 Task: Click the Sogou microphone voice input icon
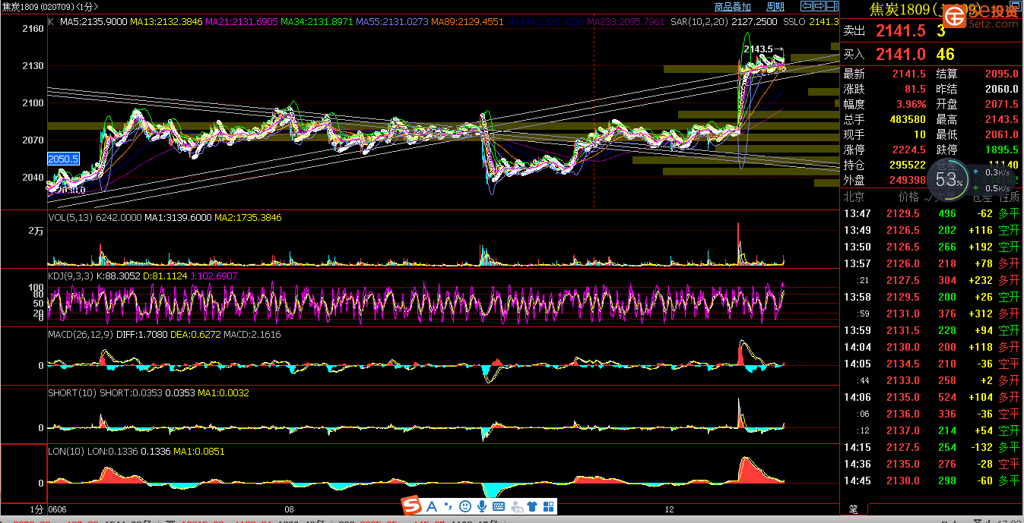pyautogui.click(x=482, y=506)
